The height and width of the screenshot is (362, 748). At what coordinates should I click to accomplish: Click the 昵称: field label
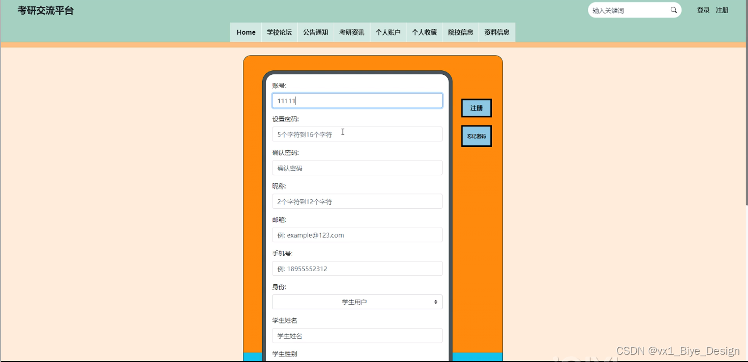point(279,186)
